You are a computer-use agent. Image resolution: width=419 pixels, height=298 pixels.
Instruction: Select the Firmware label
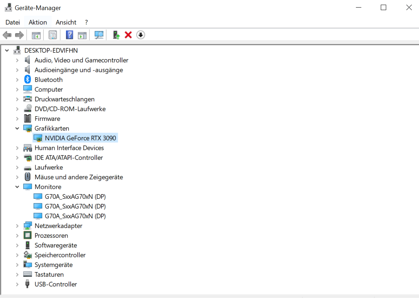coord(47,119)
